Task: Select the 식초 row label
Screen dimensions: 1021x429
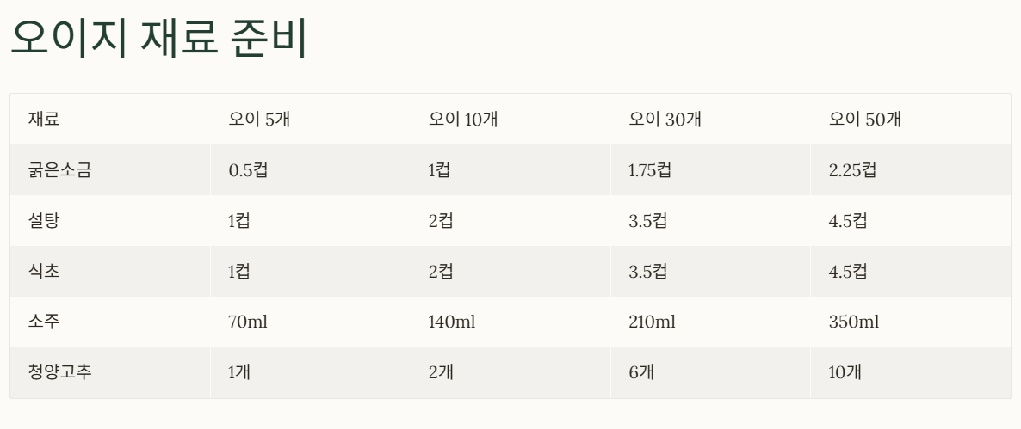Action: tap(110, 272)
